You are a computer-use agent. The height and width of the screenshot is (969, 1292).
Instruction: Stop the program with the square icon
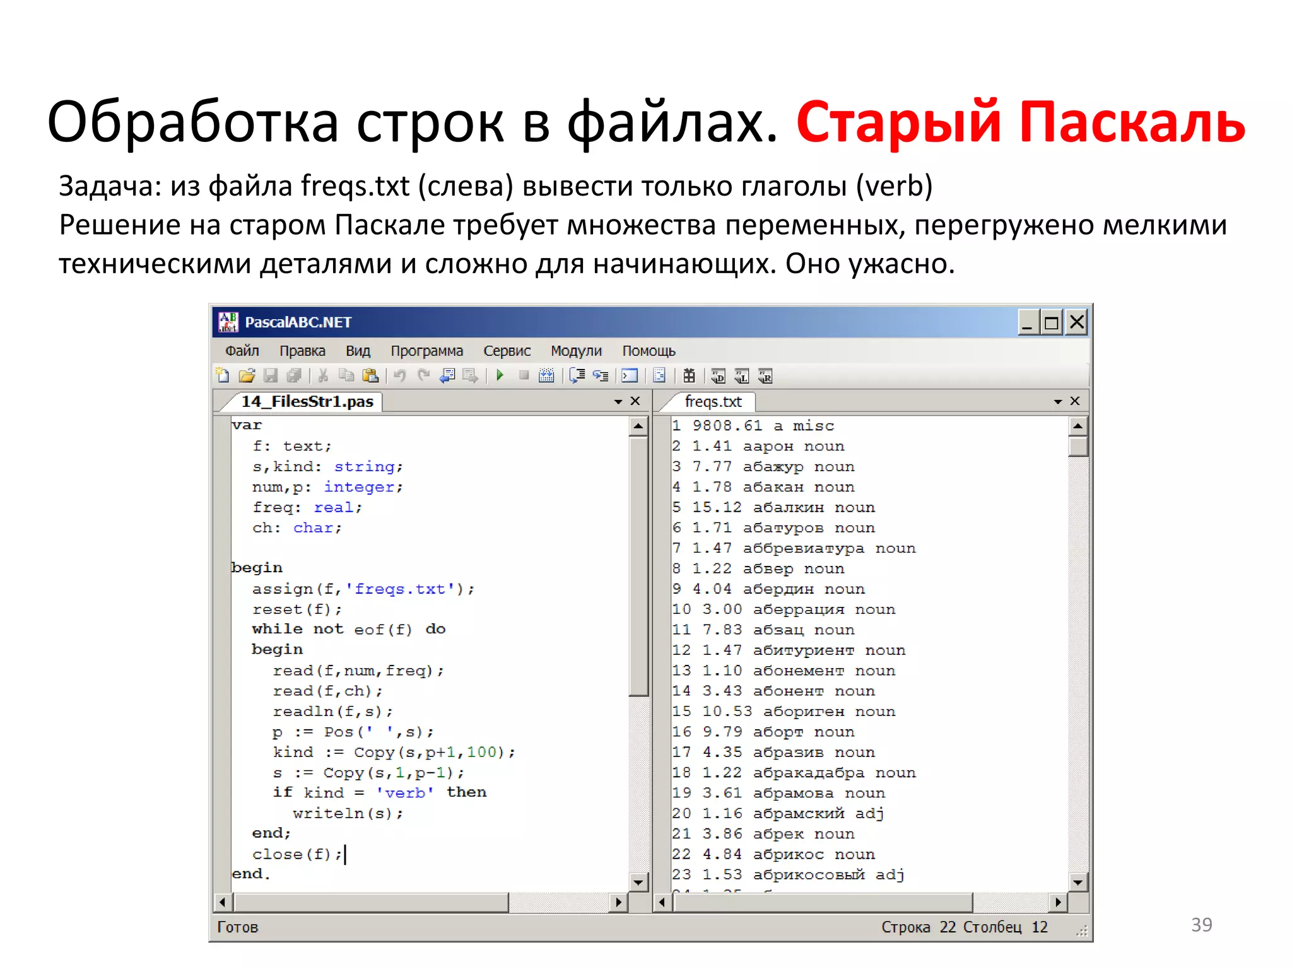click(x=524, y=375)
